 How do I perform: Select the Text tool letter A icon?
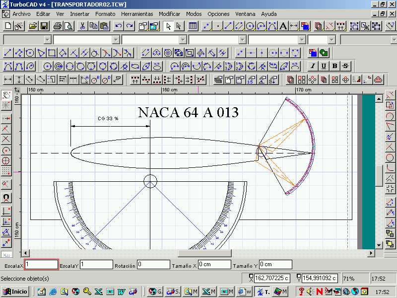pos(283,26)
